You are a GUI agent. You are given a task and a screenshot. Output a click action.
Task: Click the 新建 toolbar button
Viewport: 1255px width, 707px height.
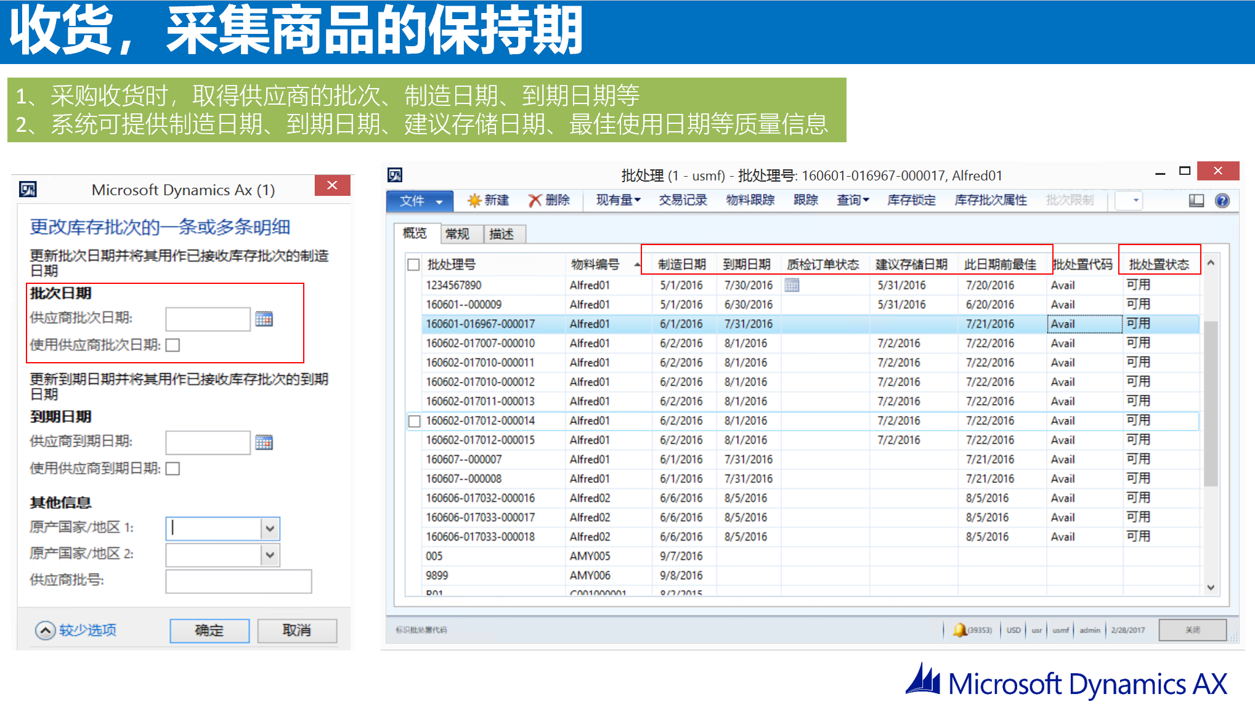pos(488,200)
